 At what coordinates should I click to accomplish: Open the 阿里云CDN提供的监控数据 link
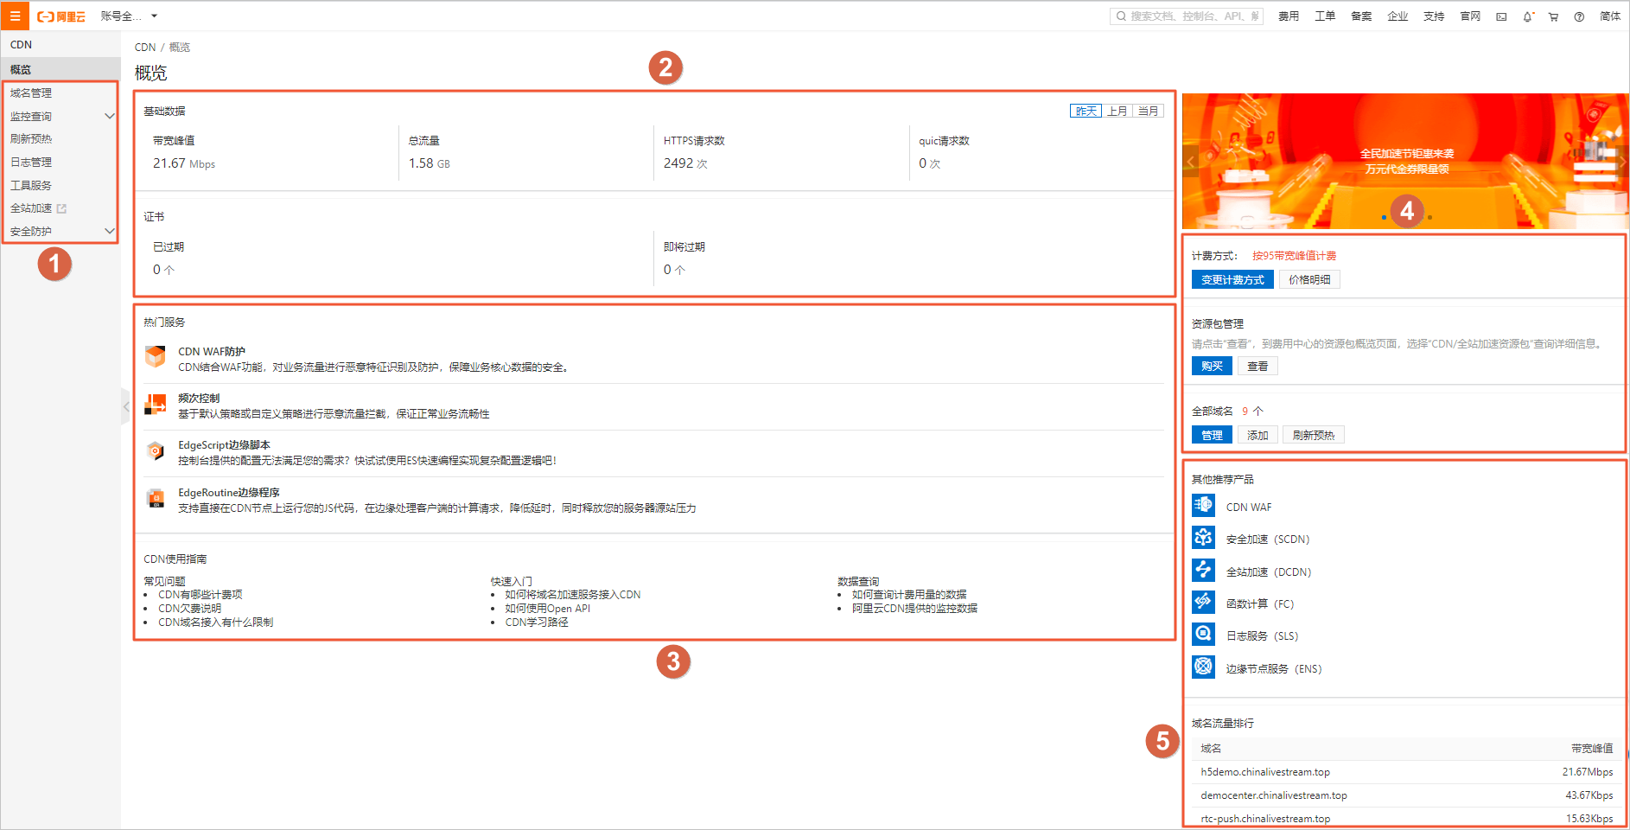(914, 609)
